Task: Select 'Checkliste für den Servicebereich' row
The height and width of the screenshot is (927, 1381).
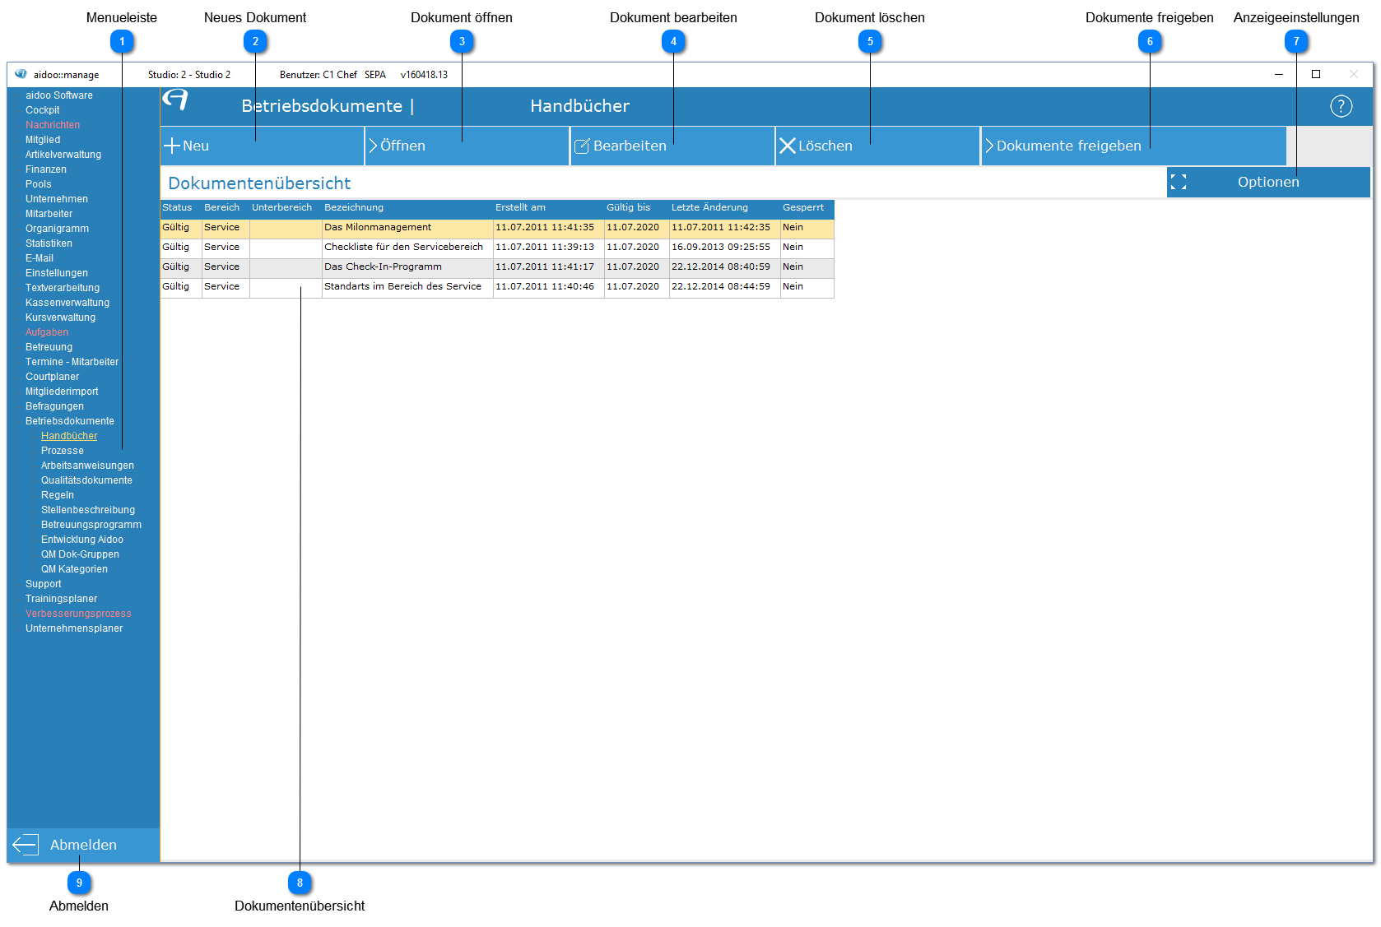Action: [497, 248]
